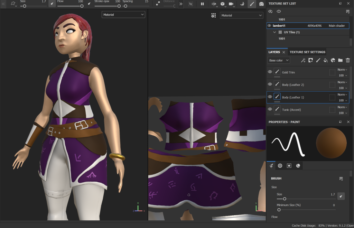Collapse the UV Tiles (1) tree
354x228 pixels.
pos(274,32)
